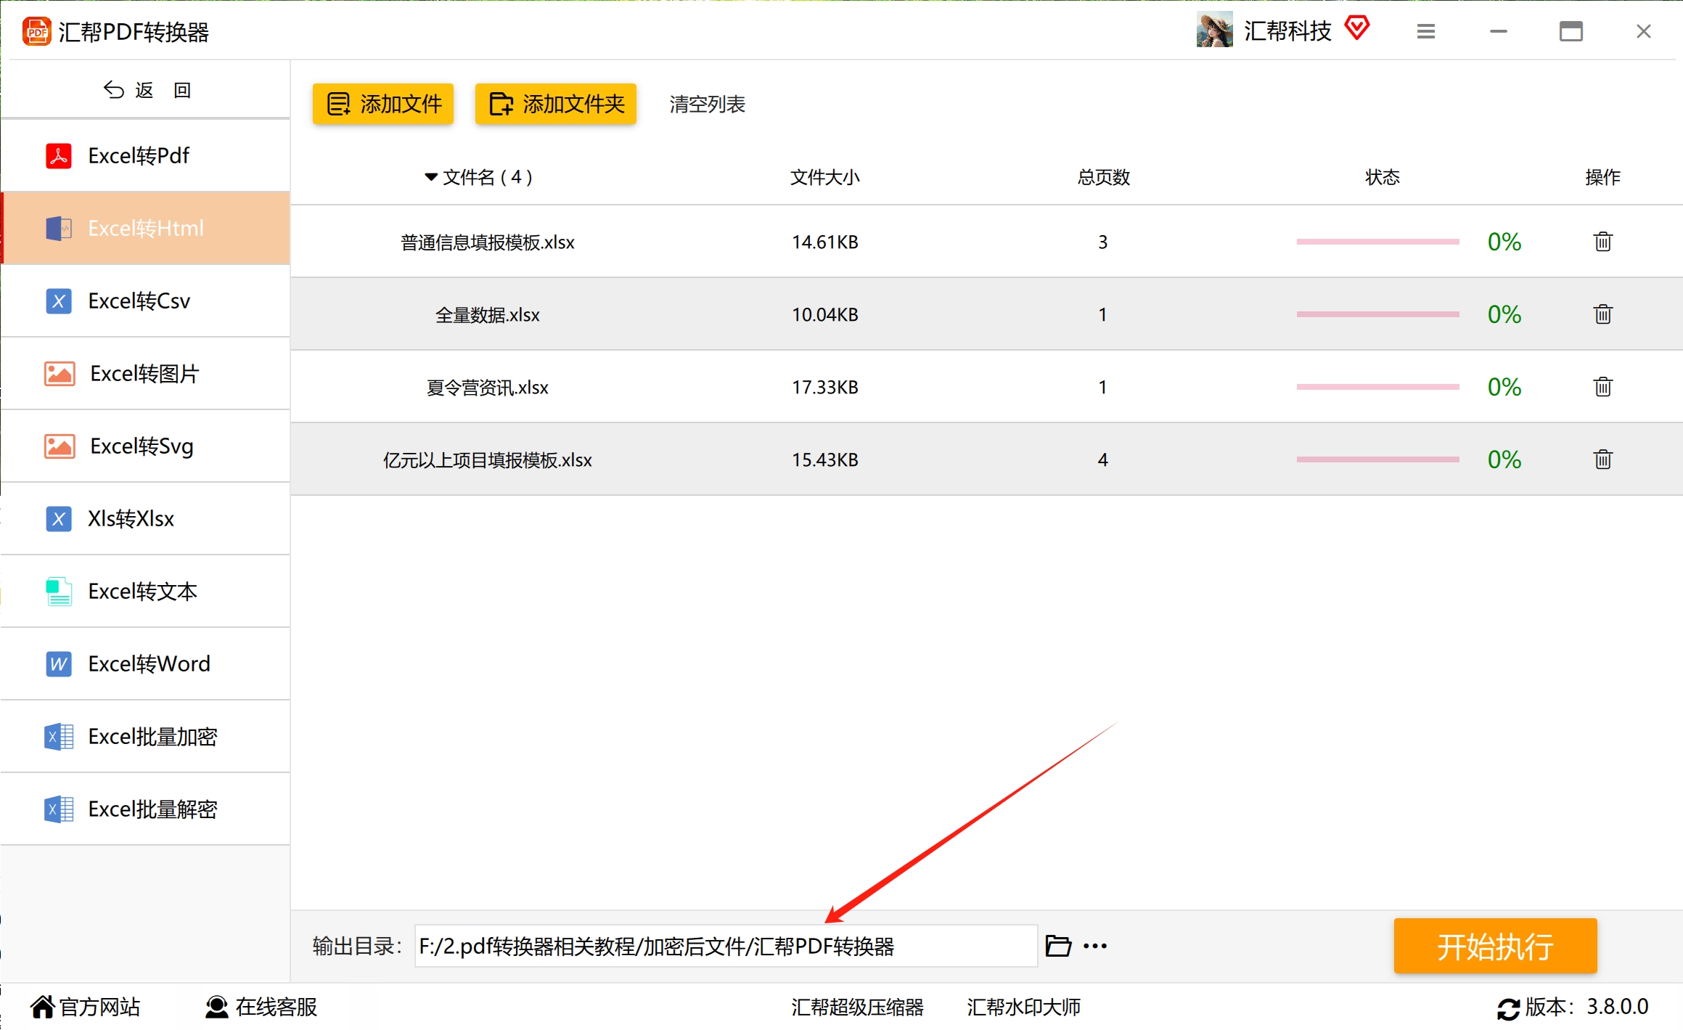This screenshot has height=1030, width=1683.
Task: Sort by the 文件名 column arrow
Action: 431,177
